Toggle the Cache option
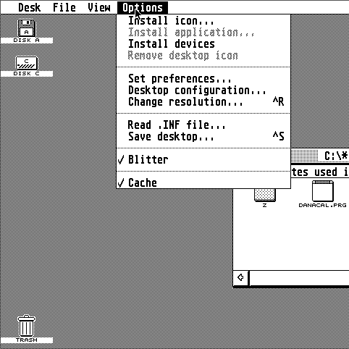The height and width of the screenshot is (349, 349). (203, 182)
